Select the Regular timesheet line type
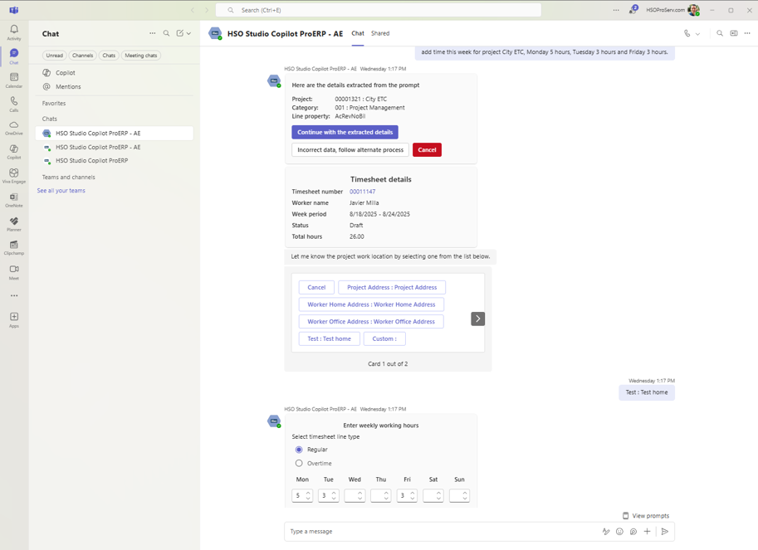Screen dimensions: 758x550 point(299,450)
